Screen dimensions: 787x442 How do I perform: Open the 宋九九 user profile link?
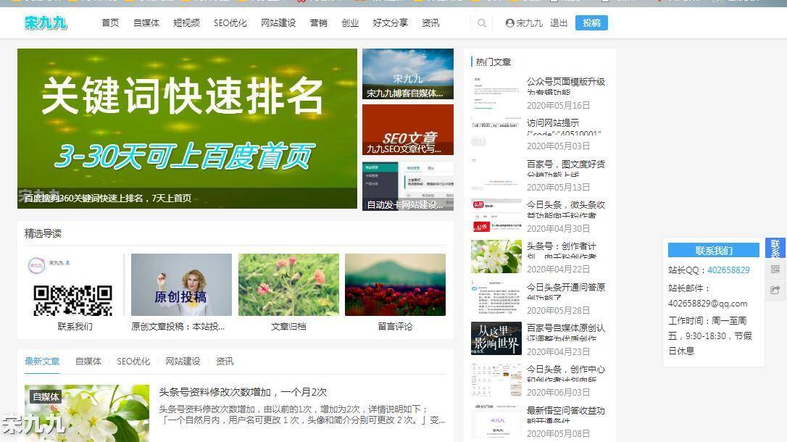click(x=530, y=23)
